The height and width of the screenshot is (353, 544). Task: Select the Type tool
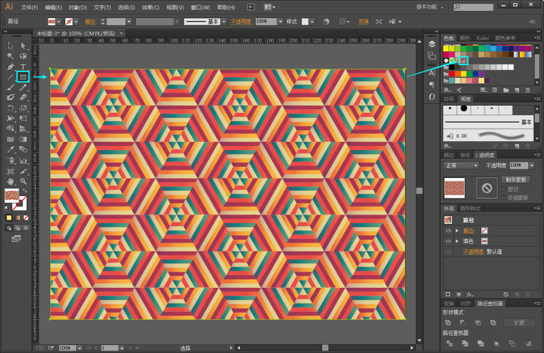(x=23, y=66)
